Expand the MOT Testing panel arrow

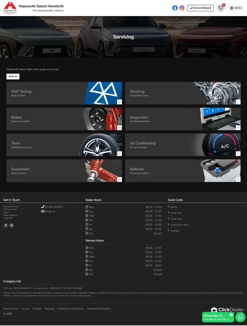120,102
